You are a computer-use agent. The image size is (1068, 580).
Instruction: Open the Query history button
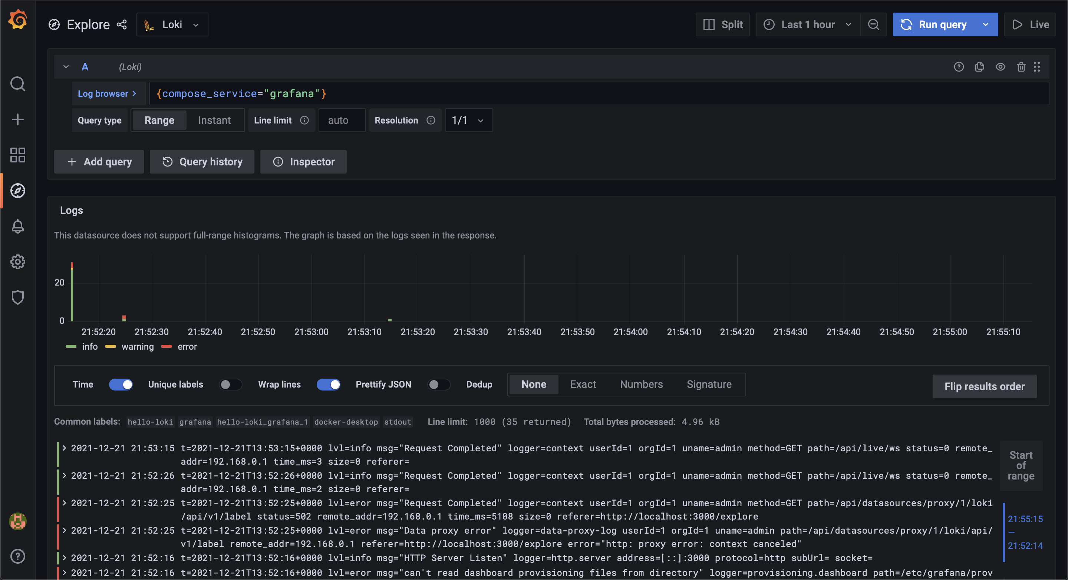tap(202, 162)
